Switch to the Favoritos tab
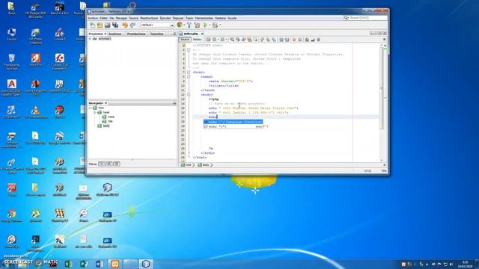The height and width of the screenshot is (269, 479). 156,34
